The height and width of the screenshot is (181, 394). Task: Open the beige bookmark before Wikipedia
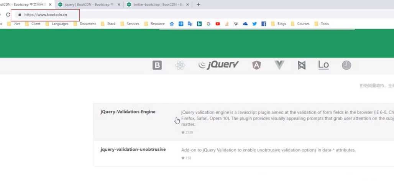227,24
